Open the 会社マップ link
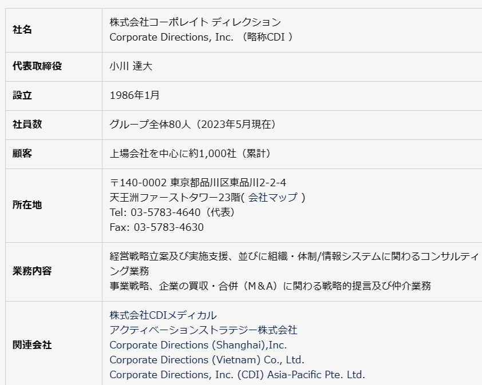The image size is (482, 385). click(x=272, y=197)
